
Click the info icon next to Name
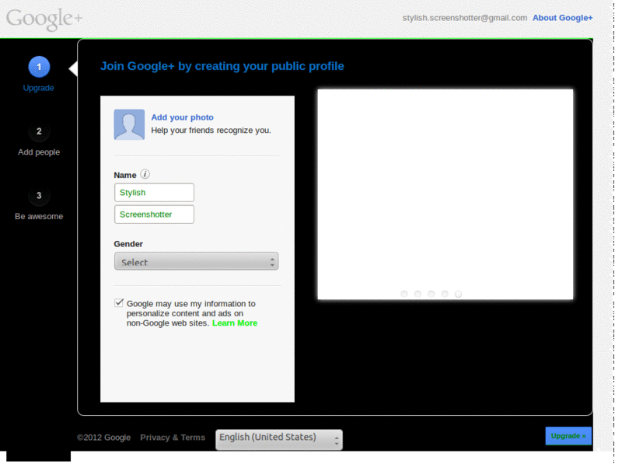click(x=145, y=174)
